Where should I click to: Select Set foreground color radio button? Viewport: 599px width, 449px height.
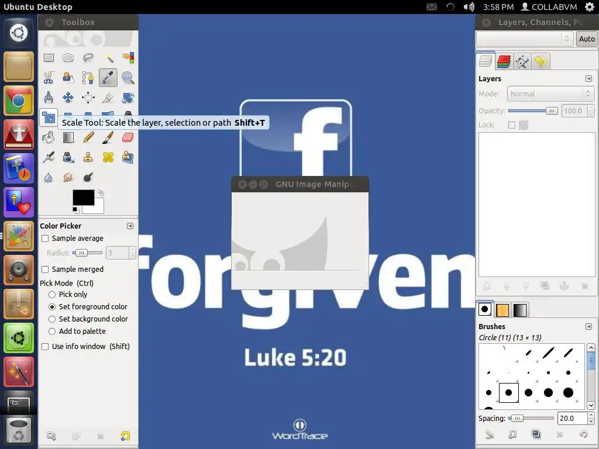click(x=52, y=306)
